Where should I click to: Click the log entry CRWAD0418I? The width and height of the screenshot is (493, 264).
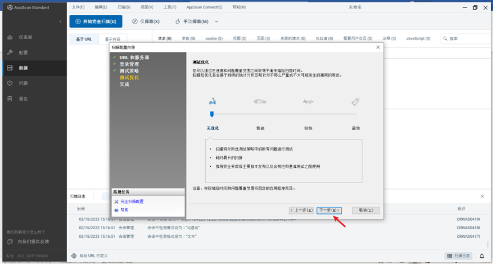[x=278, y=228]
